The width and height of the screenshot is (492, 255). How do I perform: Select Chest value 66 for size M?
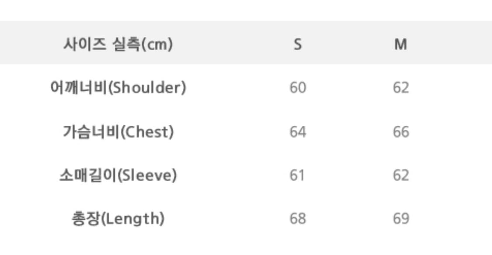(401, 131)
